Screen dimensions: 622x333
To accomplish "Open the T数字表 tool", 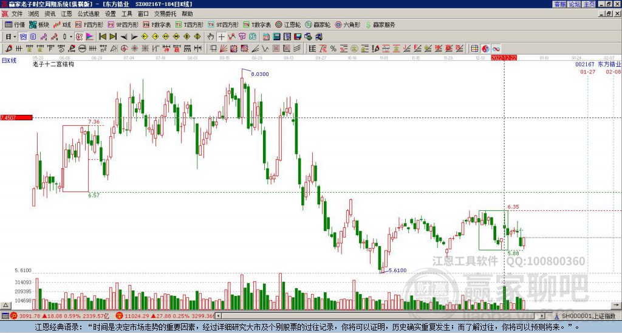I will pos(257,25).
